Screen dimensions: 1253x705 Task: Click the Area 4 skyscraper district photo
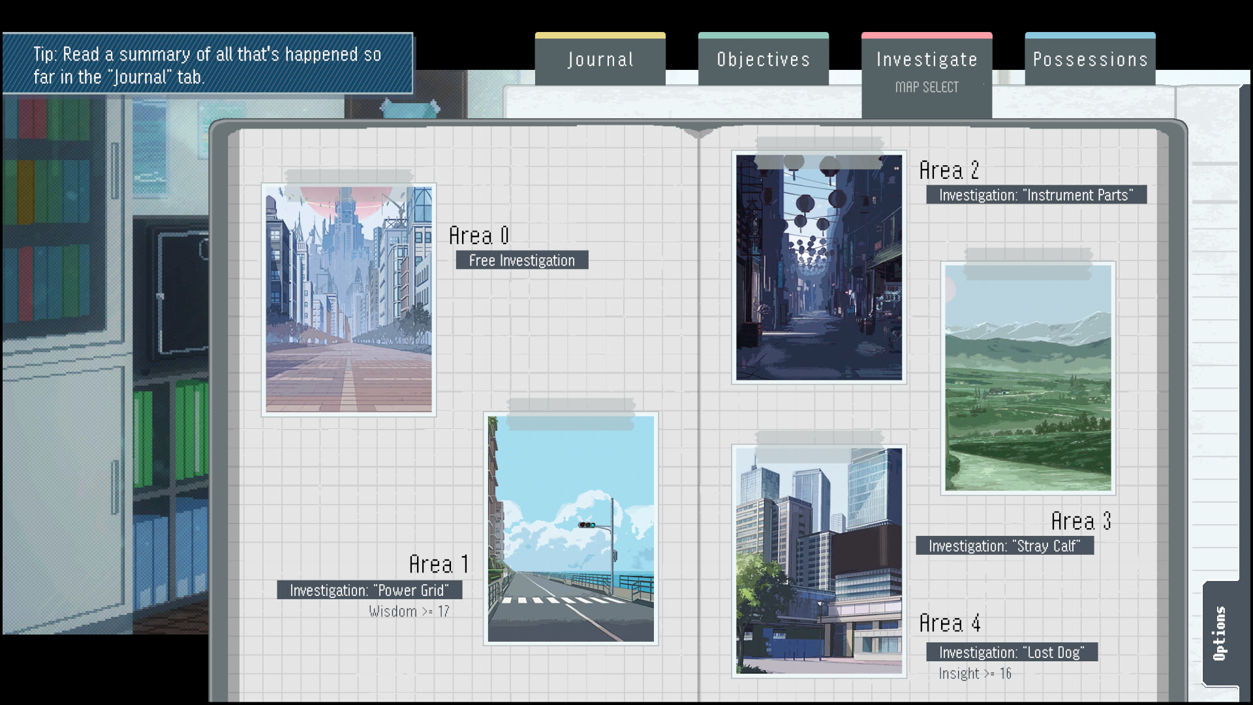click(x=819, y=561)
